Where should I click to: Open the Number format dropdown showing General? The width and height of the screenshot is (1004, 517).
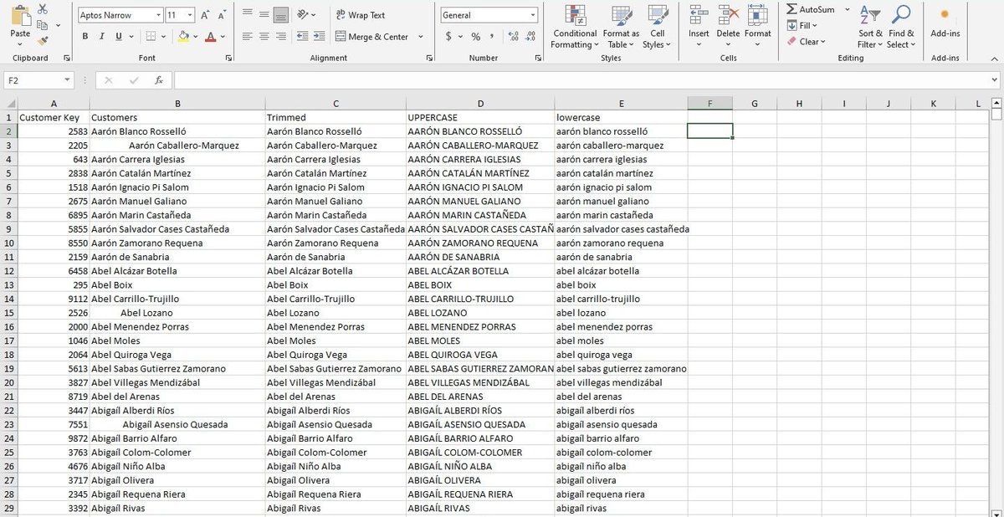pos(489,15)
